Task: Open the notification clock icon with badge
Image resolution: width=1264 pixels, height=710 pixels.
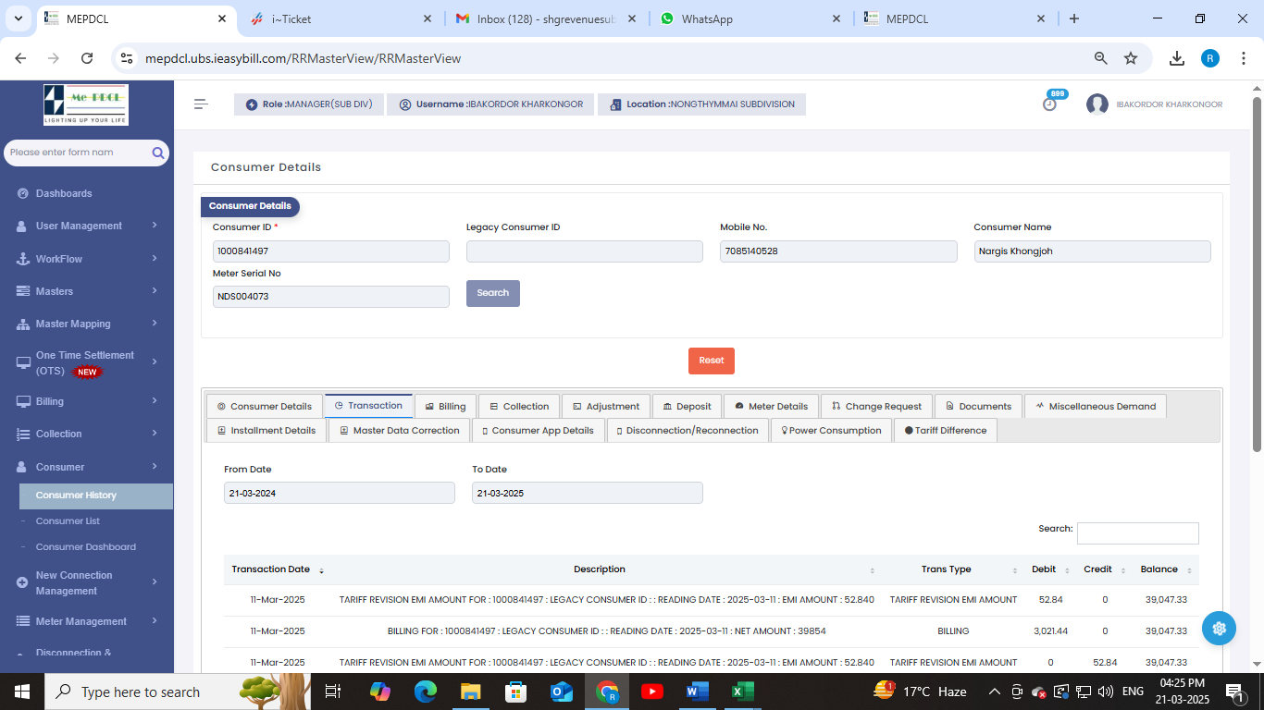Action: (1049, 104)
